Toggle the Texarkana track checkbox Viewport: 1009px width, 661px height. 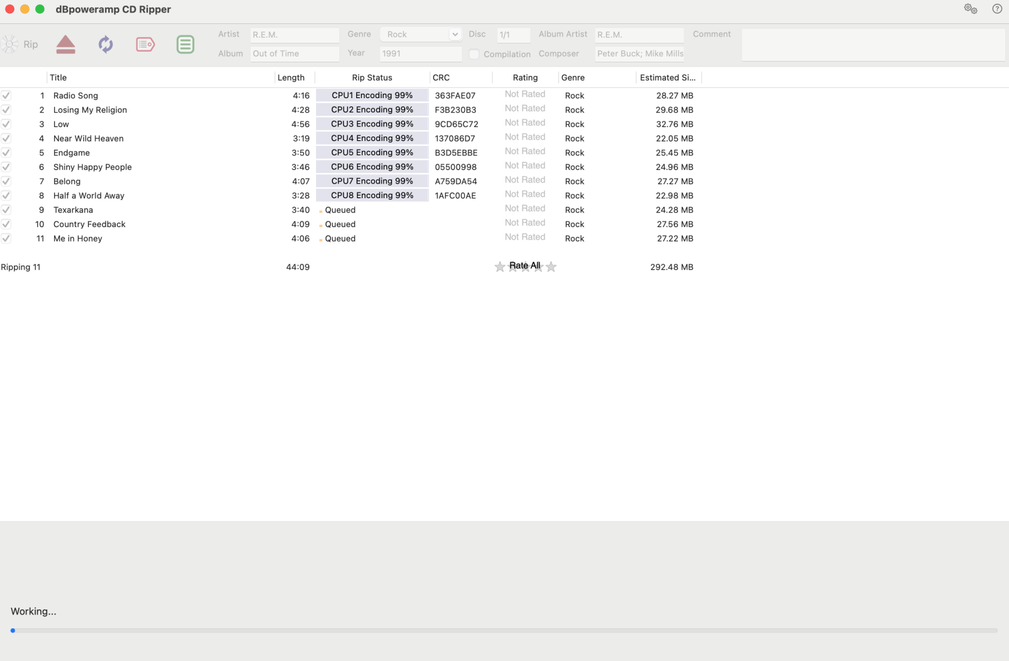[6, 209]
